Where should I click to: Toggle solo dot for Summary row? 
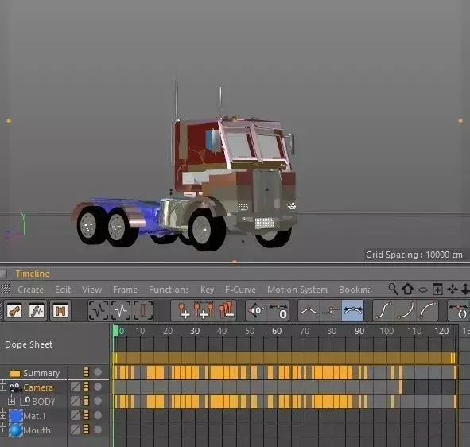click(98, 372)
